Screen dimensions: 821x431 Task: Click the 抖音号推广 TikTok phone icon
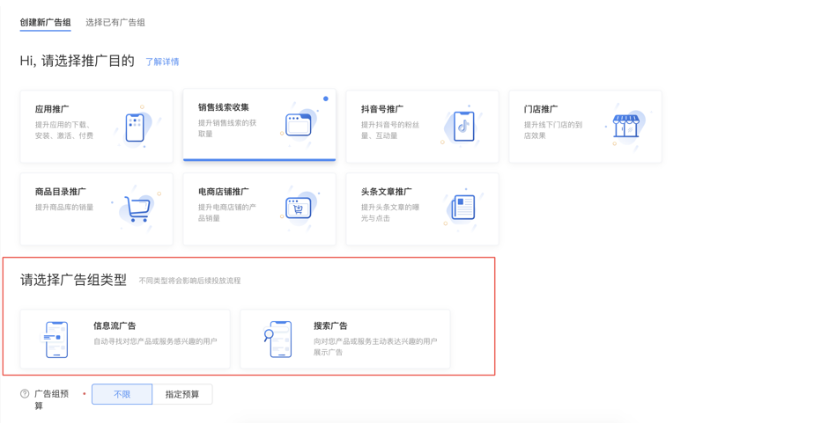462,127
